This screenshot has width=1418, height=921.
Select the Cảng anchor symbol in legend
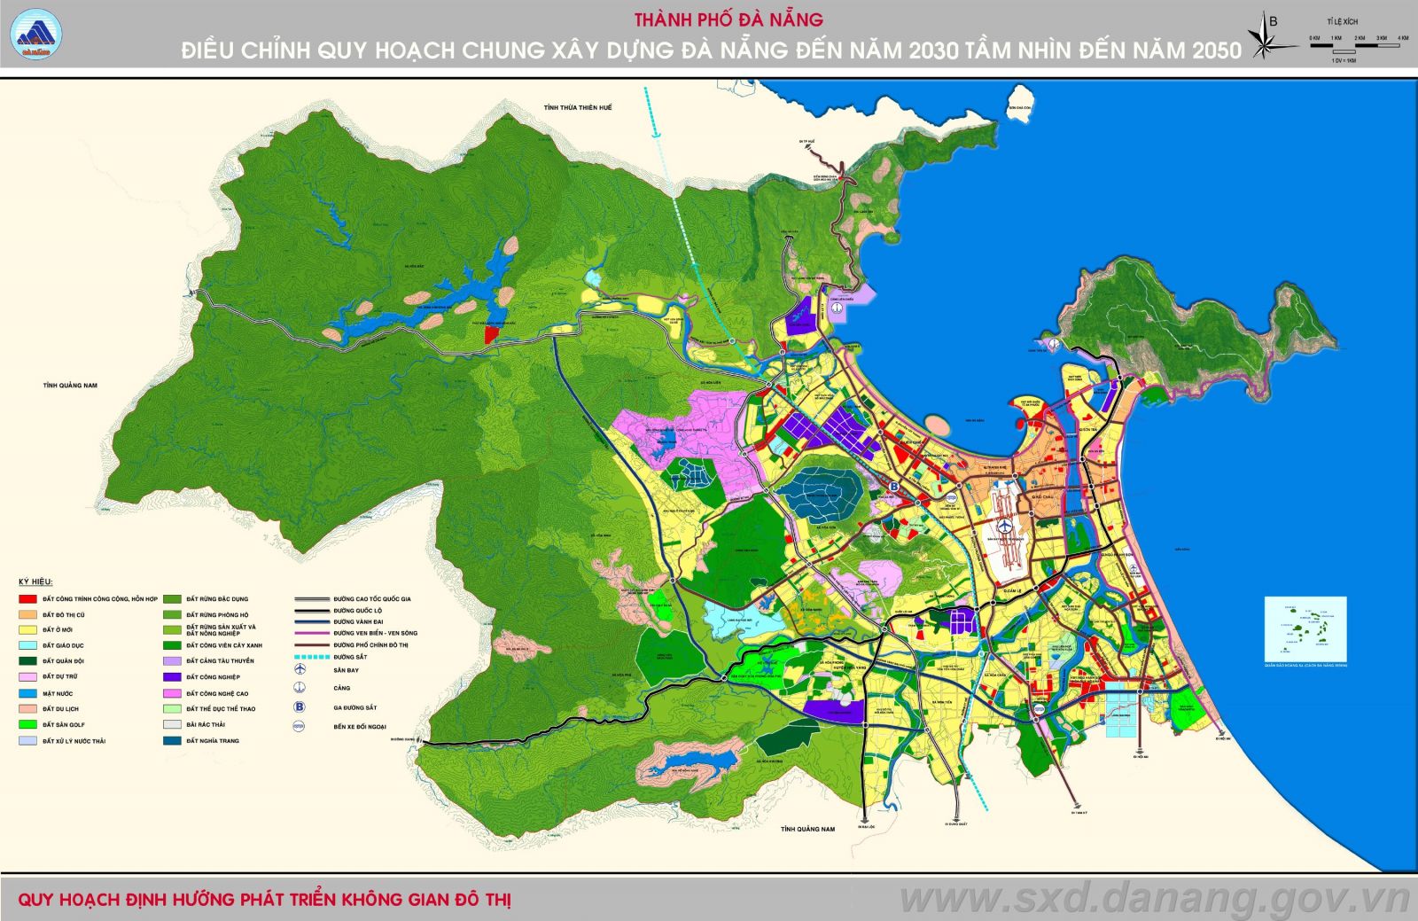point(300,688)
